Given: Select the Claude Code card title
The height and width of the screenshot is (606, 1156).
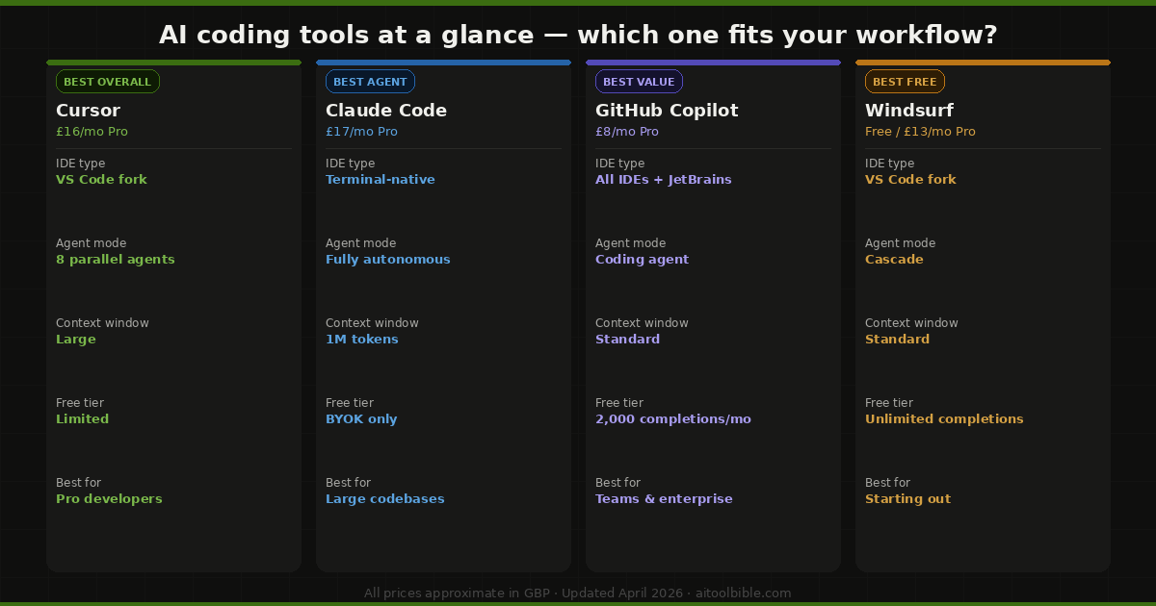Looking at the screenshot, I should click(x=386, y=111).
